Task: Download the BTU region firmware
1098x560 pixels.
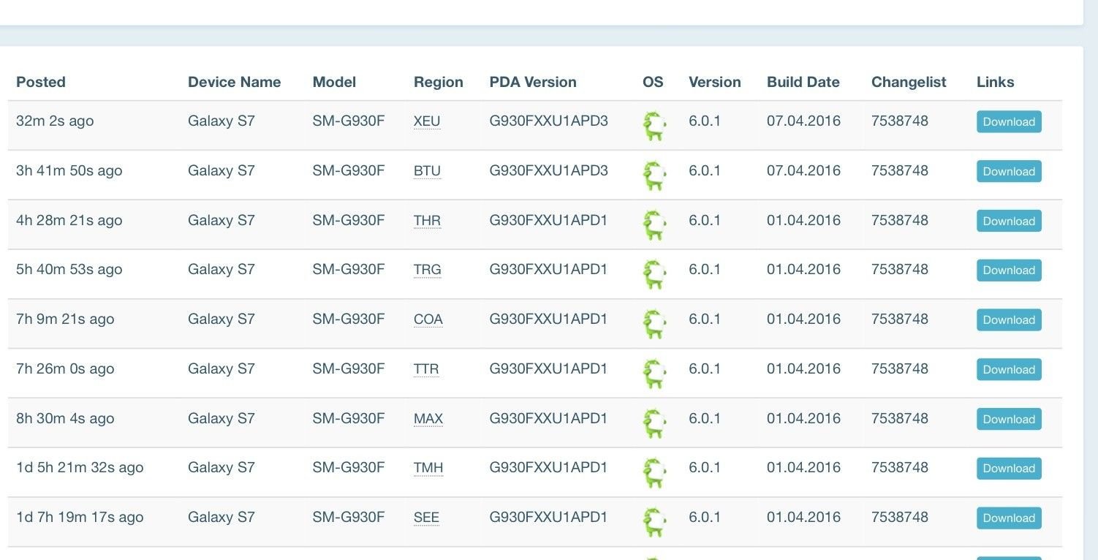Action: [x=1009, y=172]
